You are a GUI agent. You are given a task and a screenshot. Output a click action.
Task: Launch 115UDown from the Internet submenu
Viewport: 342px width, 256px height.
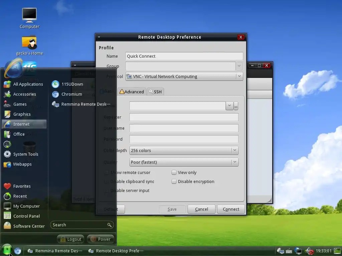67,84
